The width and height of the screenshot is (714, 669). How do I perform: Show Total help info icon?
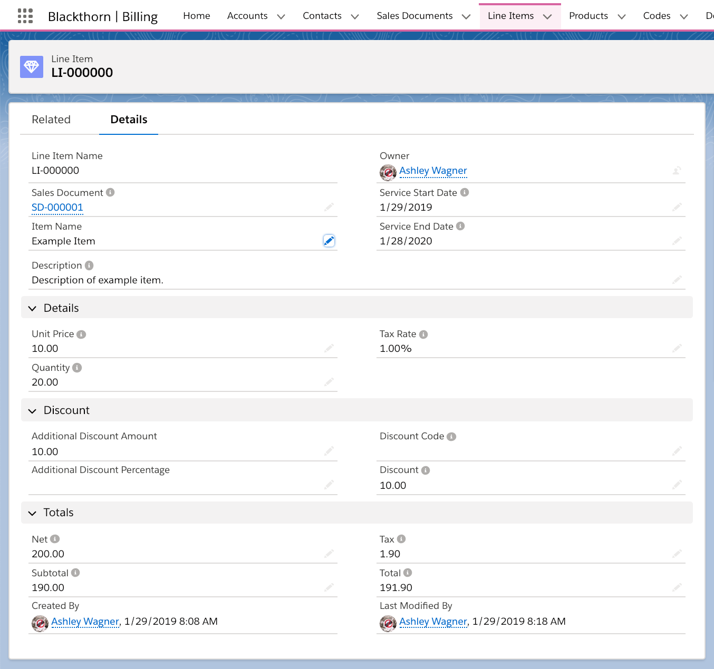tap(408, 573)
